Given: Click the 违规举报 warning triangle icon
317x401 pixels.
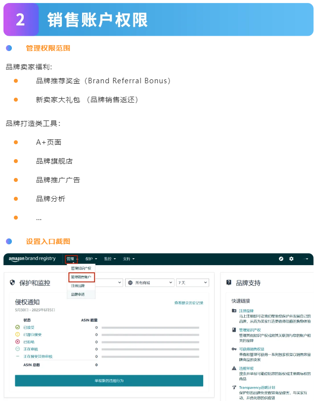Looking at the screenshot, I should tap(234, 368).
